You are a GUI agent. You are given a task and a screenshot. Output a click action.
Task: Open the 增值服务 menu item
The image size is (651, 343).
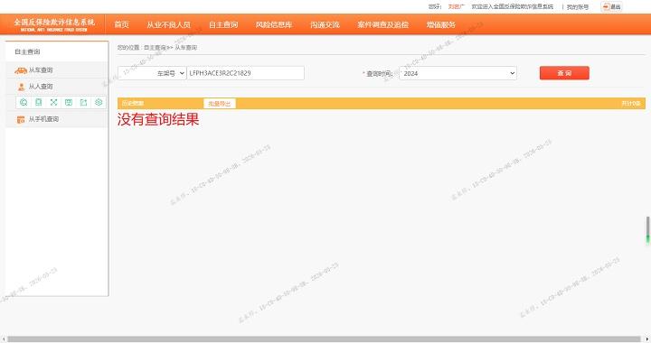point(441,24)
